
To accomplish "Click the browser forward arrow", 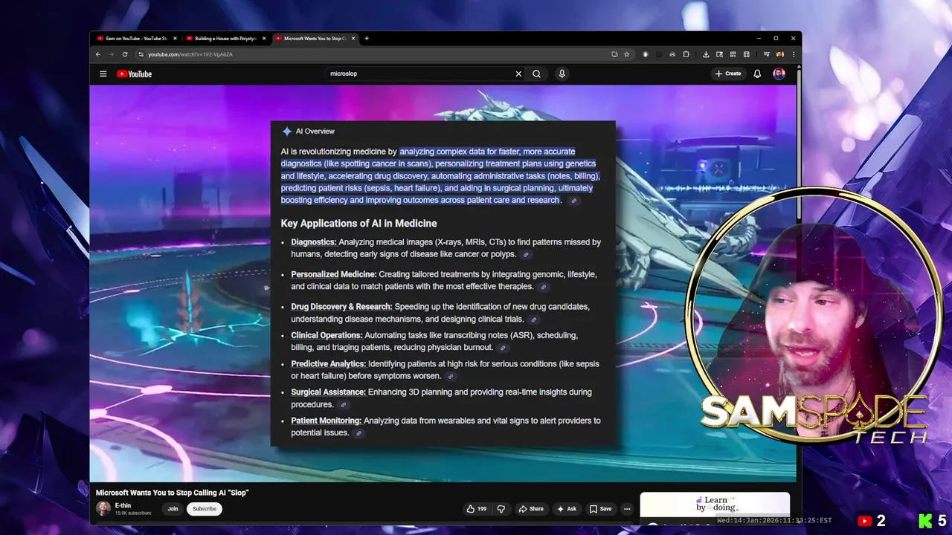I will 111,54.
